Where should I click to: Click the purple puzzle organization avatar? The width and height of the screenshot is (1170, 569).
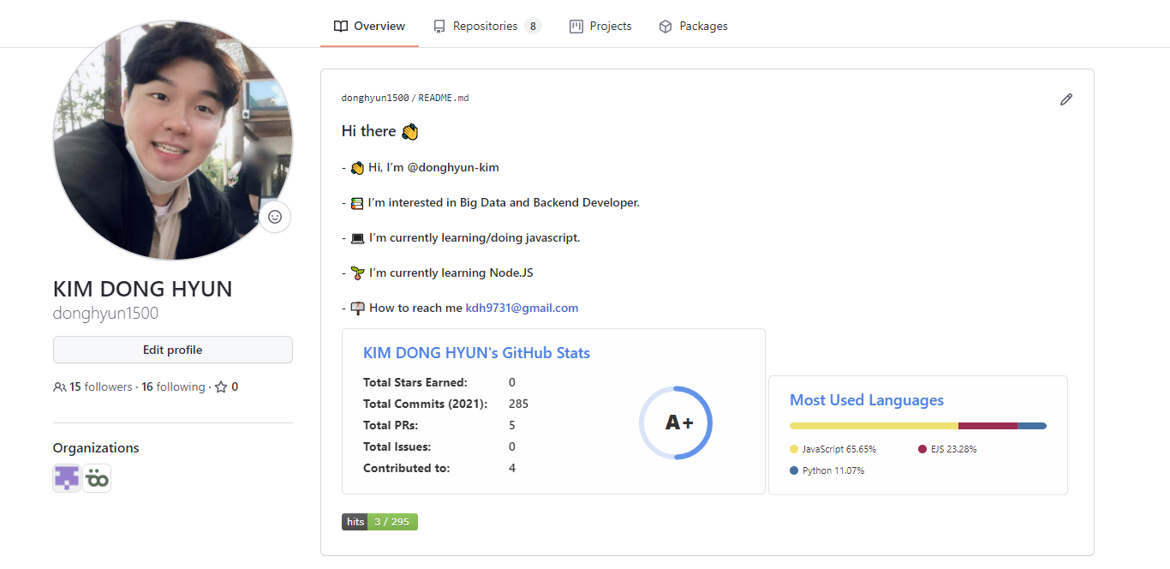[x=66, y=478]
